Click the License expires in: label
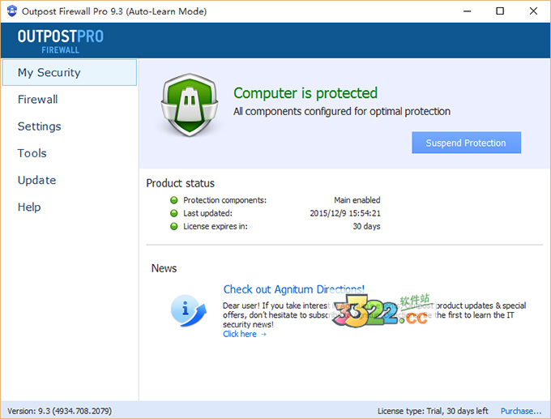Screen dimensions: 551x419 tap(216, 226)
